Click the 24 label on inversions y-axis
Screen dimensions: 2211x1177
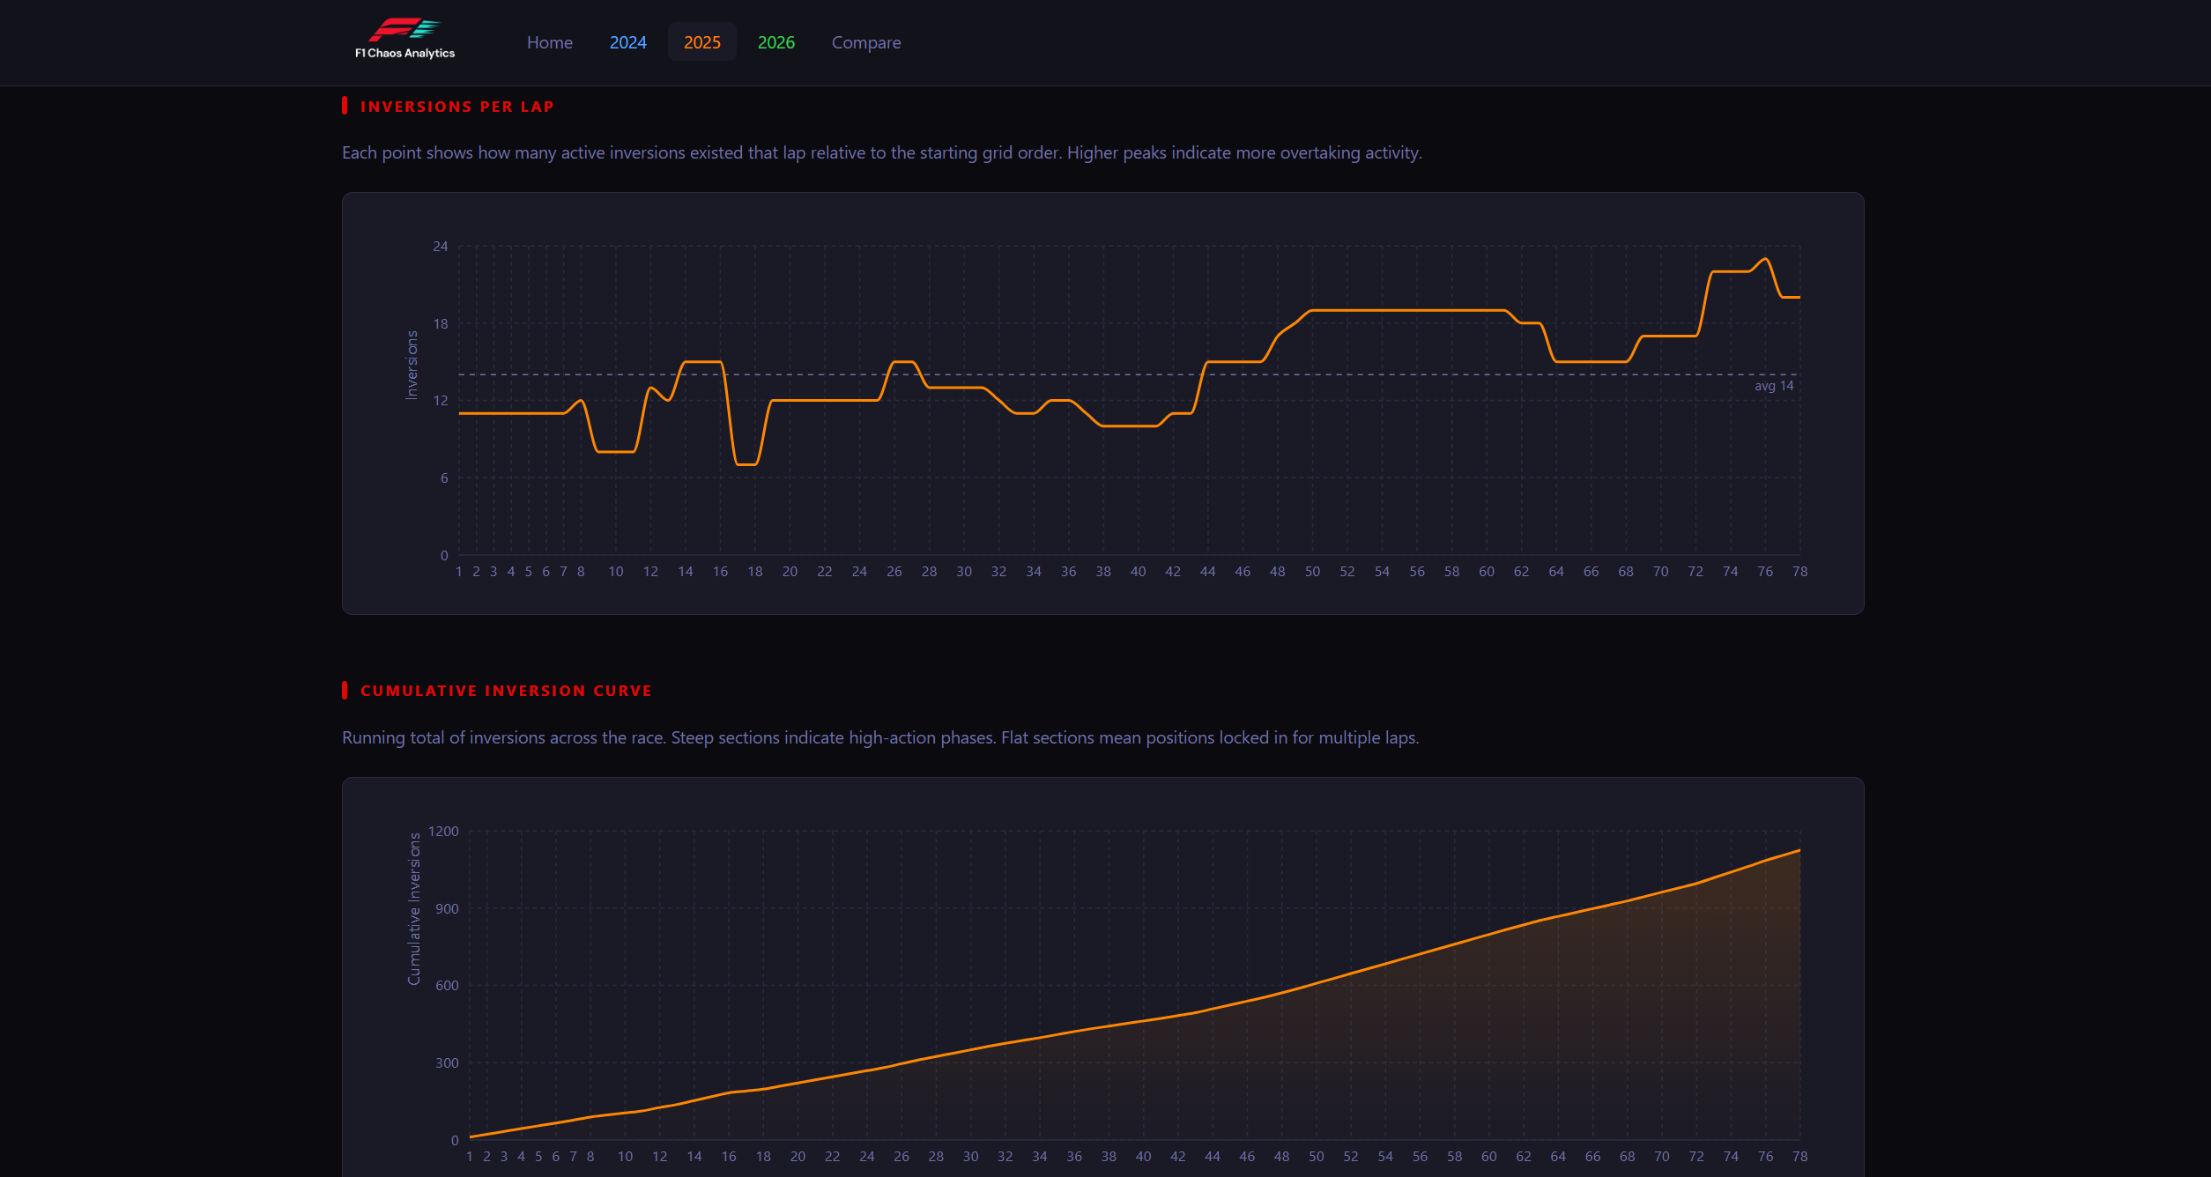[440, 247]
